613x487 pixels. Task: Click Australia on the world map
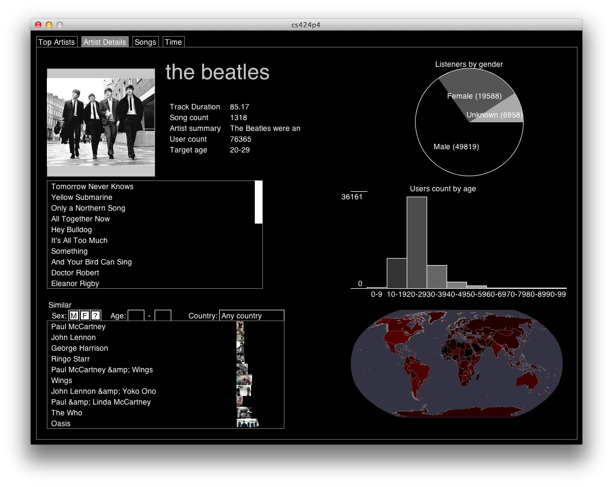click(527, 380)
